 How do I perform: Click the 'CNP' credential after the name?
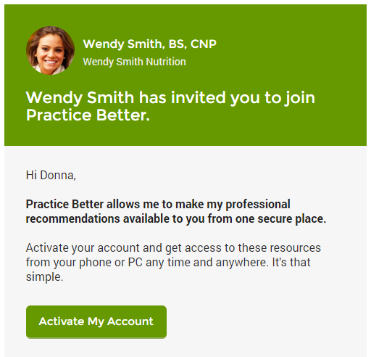(204, 44)
